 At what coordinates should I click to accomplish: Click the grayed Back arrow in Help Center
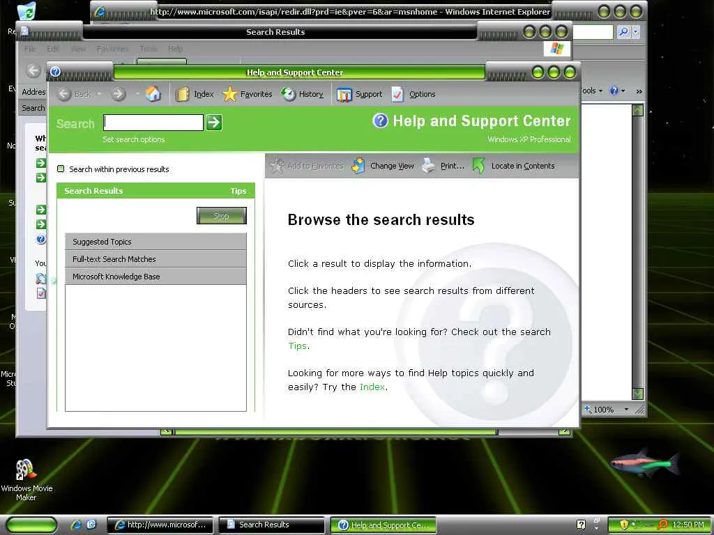(x=64, y=94)
